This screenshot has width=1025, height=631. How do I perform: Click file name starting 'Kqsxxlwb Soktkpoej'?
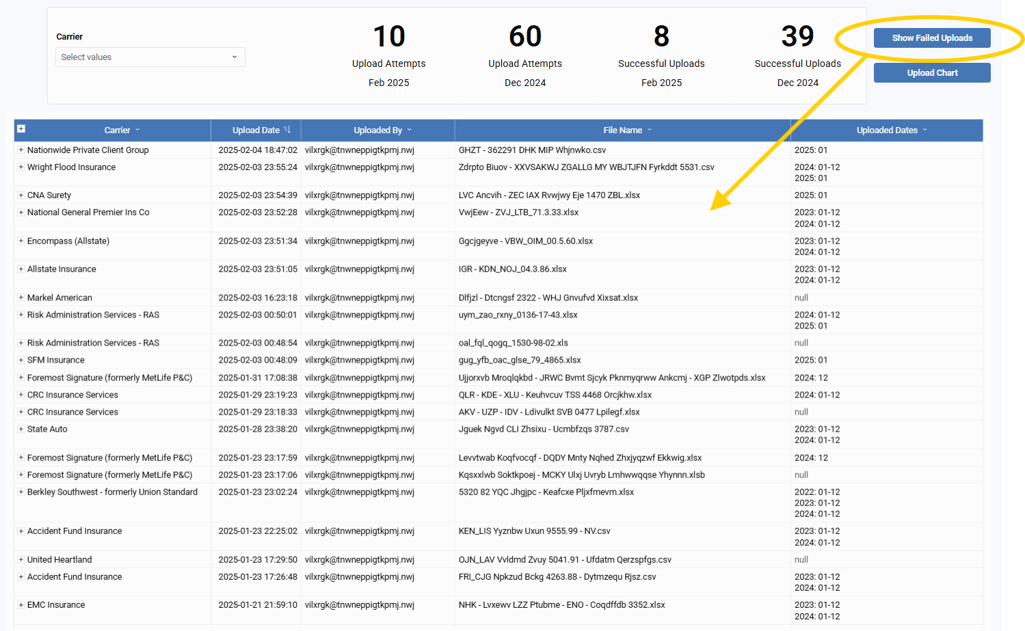pos(582,475)
